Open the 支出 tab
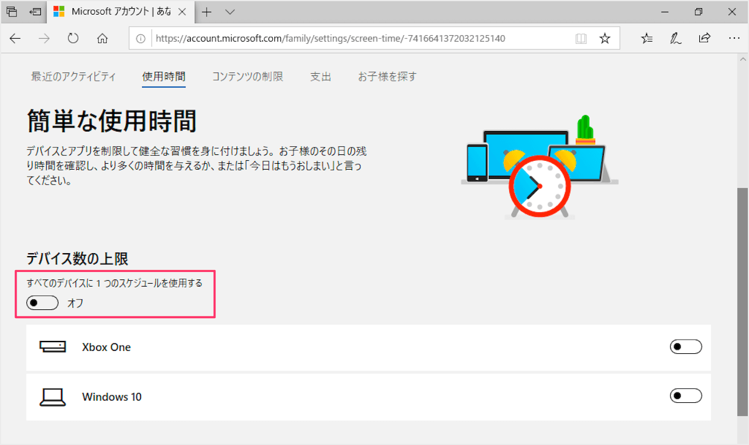Screen dimensions: 749x445 click(x=321, y=77)
